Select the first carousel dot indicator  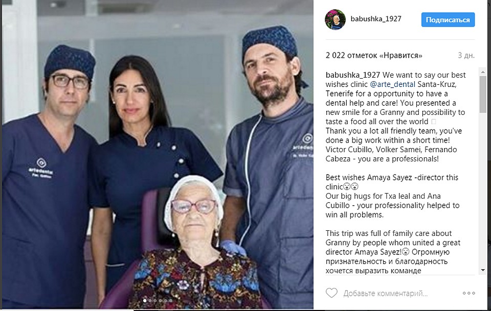pyautogui.click(x=145, y=301)
